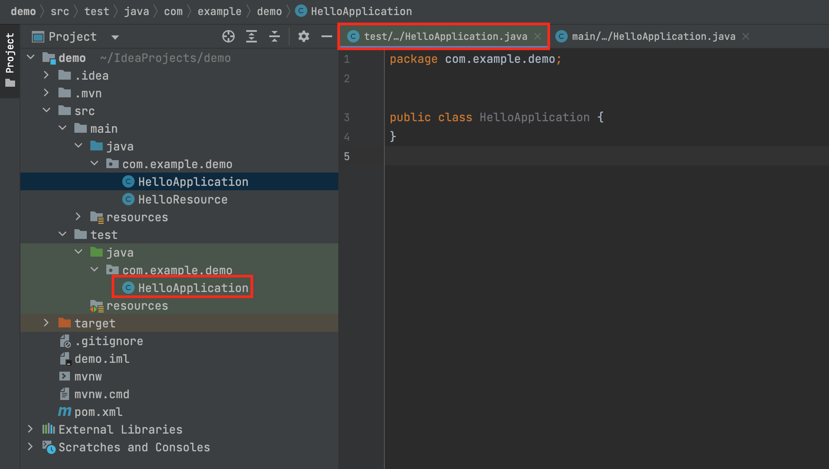Image resolution: width=829 pixels, height=469 pixels.
Task: Click the Maven m icon beside pom.xml
Action: [x=65, y=411]
